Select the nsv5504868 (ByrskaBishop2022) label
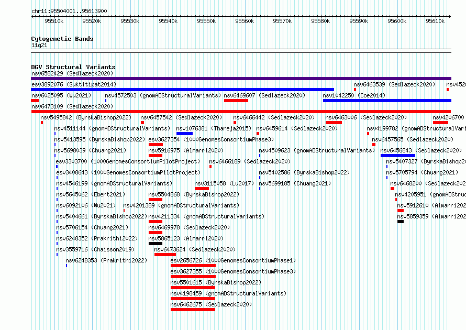Screen dimensions: 466x330 tap(194, 194)
